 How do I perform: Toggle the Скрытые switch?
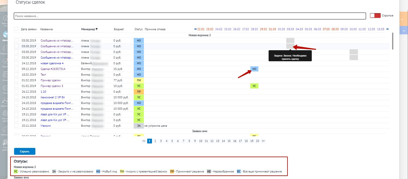coord(375,16)
